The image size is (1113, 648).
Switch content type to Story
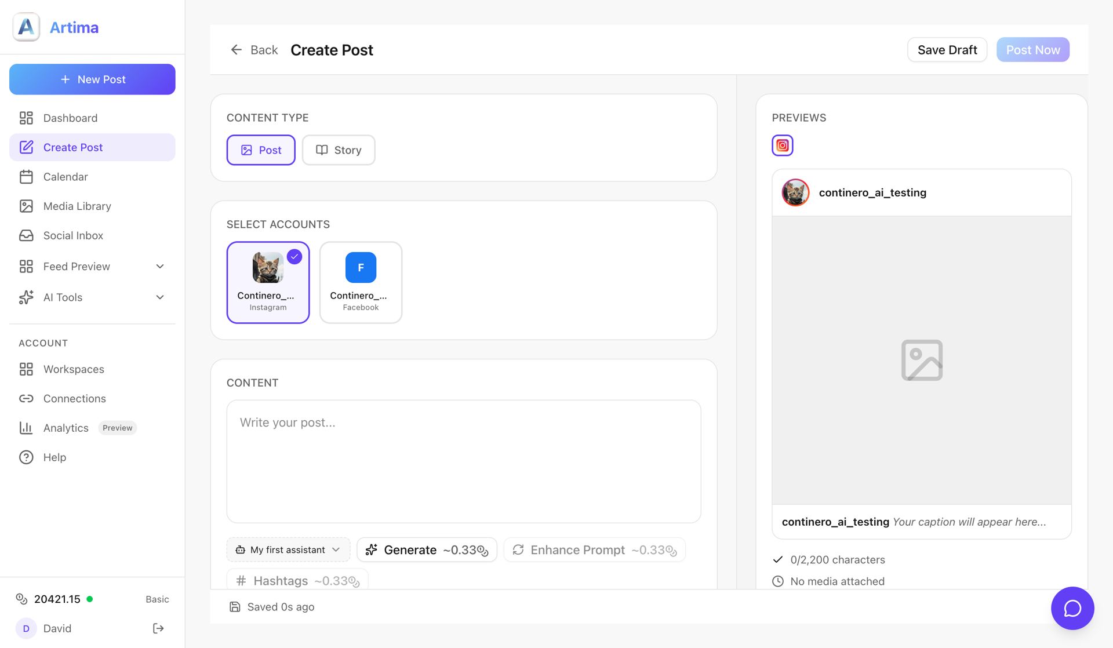tap(339, 150)
